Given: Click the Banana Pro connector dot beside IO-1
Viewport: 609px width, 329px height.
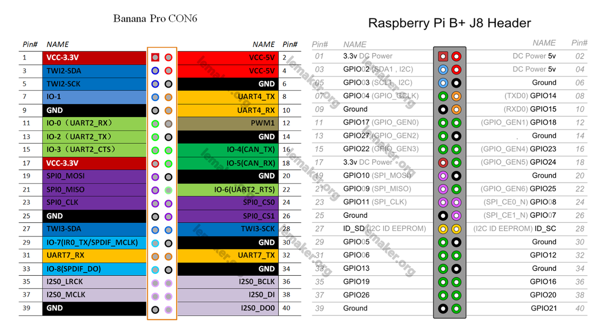Looking at the screenshot, I should [x=155, y=97].
